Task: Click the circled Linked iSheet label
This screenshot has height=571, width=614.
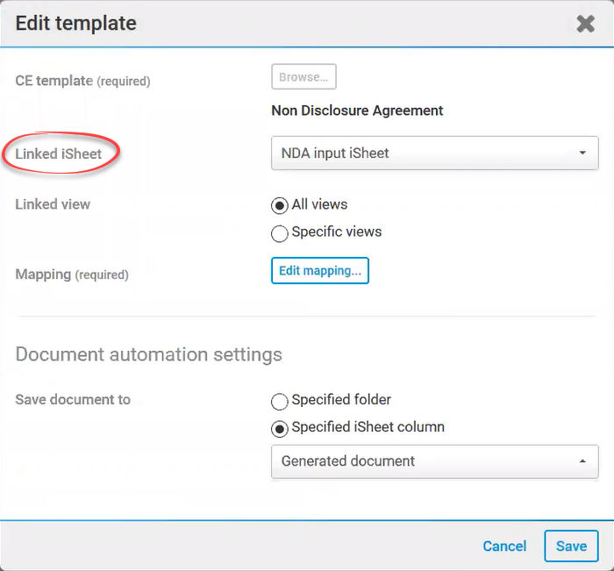Action: (59, 154)
